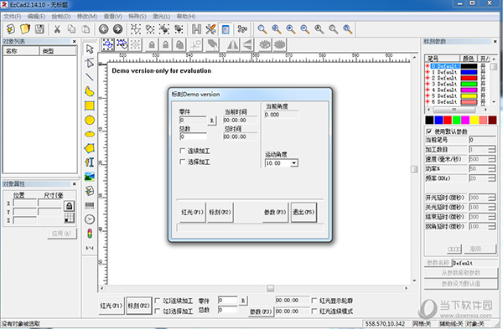
Task: Select the ellipse drawing tool
Action: 90,134
